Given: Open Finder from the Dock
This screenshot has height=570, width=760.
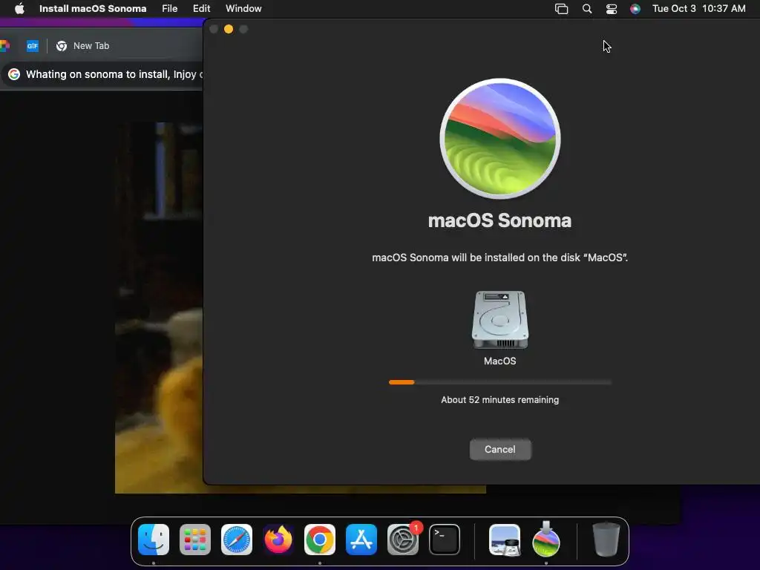Looking at the screenshot, I should click(x=154, y=540).
